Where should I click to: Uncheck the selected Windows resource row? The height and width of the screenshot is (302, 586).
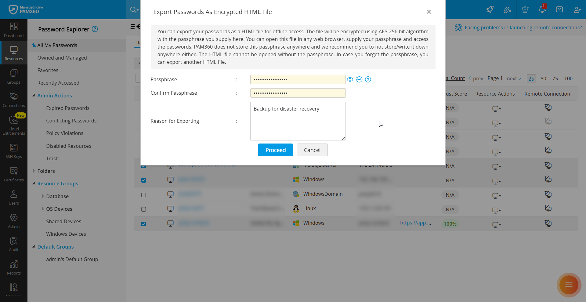(143, 180)
